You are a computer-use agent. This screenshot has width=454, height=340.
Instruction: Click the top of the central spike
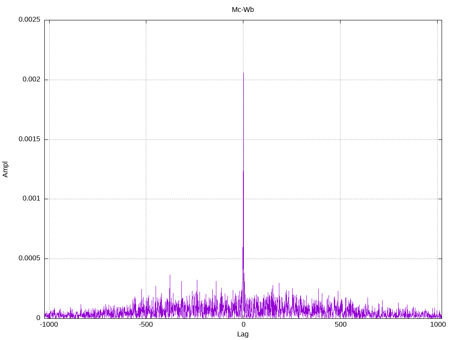click(x=243, y=73)
